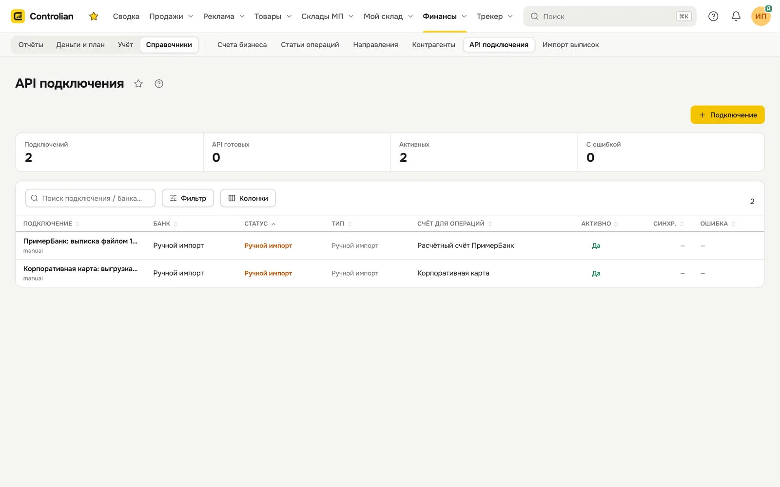Viewport: 780px width, 487px height.
Task: Expand the Склады МП menu
Action: pos(327,16)
